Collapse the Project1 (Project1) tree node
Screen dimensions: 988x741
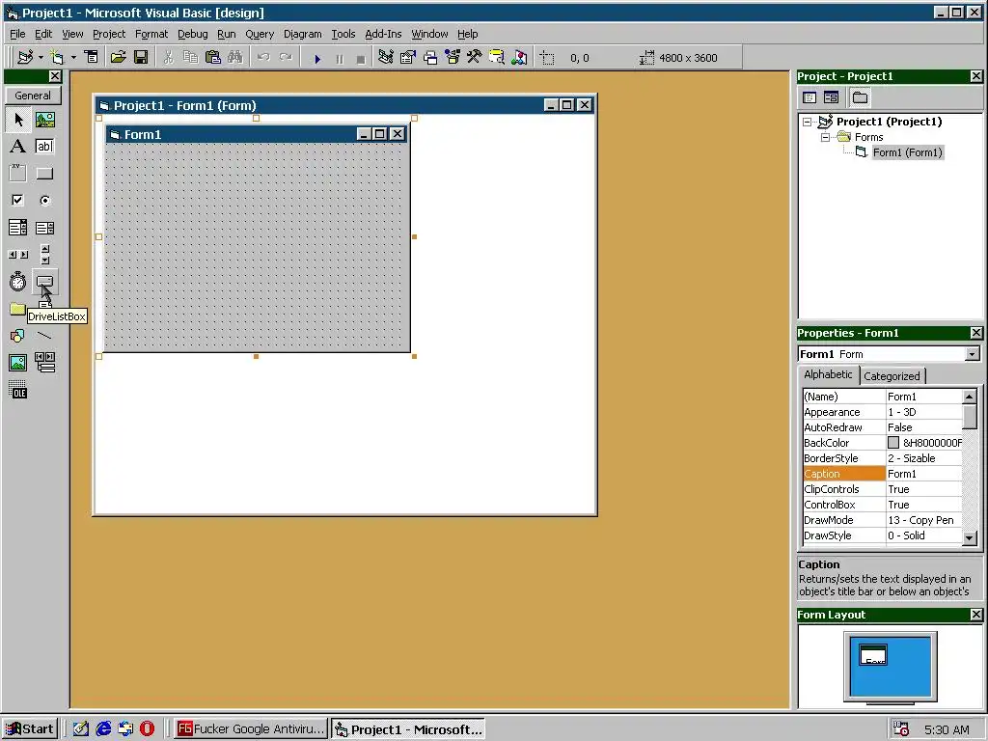click(x=808, y=122)
